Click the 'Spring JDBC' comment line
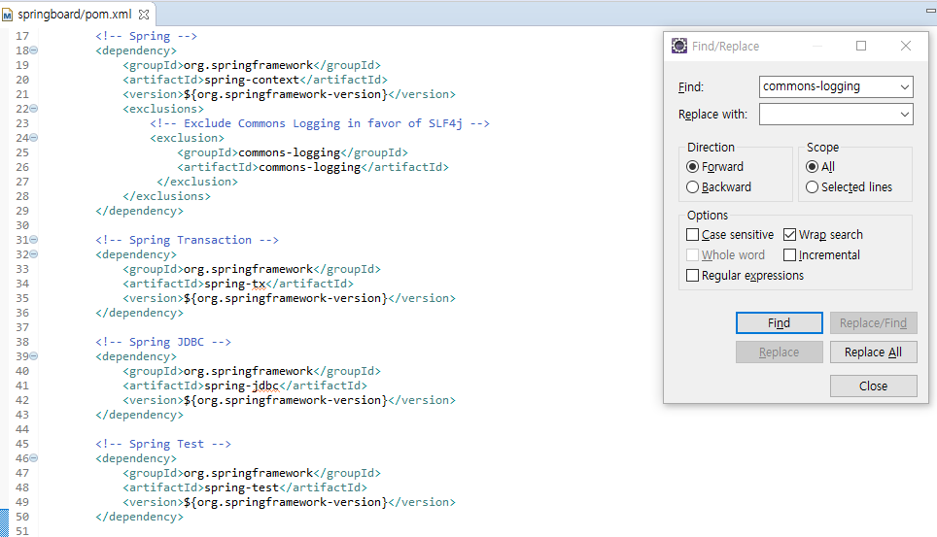 point(163,342)
